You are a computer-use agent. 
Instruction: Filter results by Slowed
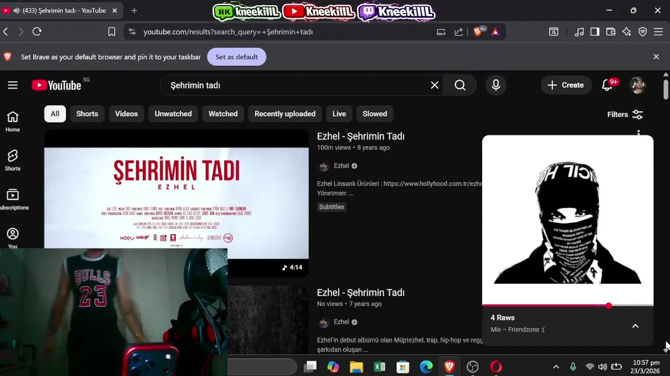[375, 114]
